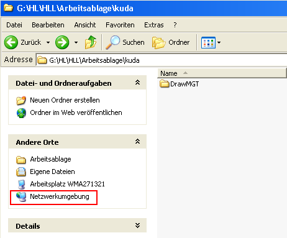Click the Arbeitsablage folder icon
287x238 pixels.
point(21,160)
